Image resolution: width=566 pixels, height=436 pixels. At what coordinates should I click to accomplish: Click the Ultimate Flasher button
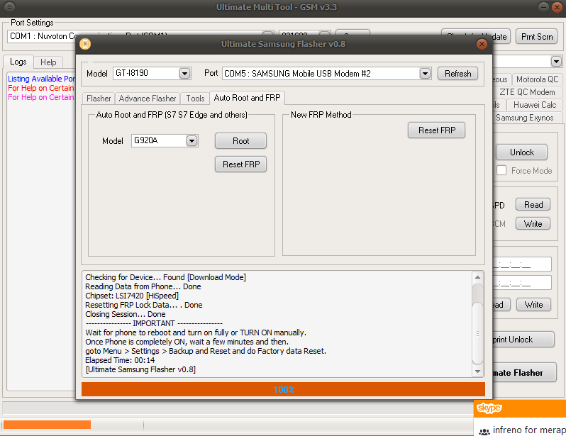523,372
